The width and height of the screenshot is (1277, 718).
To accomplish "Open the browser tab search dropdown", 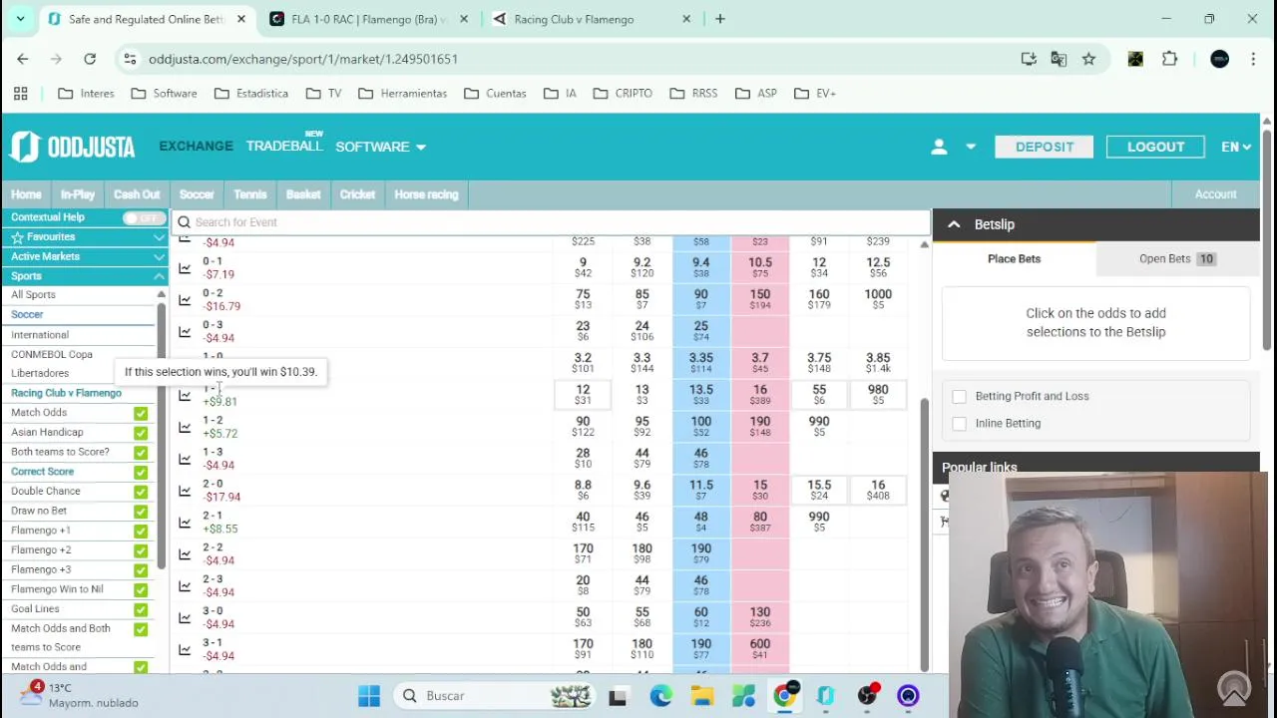I will (x=20, y=19).
